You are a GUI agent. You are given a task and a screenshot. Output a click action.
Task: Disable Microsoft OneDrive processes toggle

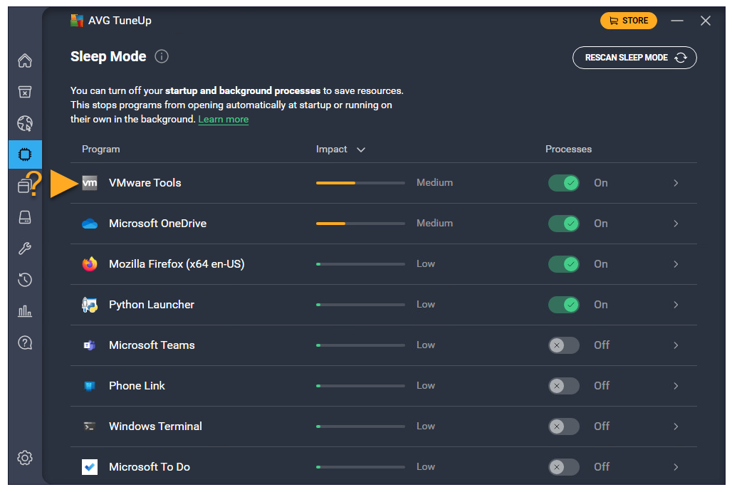click(563, 224)
